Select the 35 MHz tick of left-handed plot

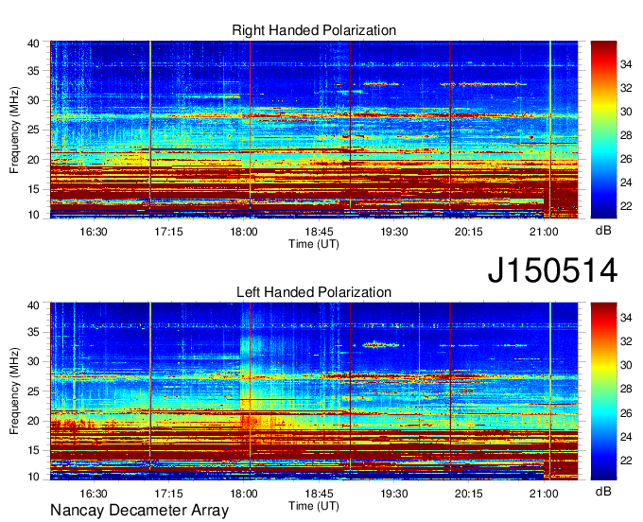33,332
